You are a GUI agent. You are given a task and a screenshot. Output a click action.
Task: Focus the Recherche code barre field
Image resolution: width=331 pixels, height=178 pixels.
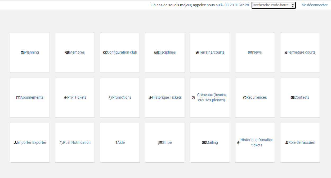click(271, 5)
